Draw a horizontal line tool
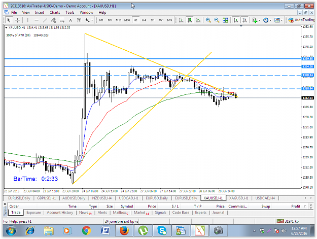The image size is (317, 239). pyautogui.click(x=37, y=20)
